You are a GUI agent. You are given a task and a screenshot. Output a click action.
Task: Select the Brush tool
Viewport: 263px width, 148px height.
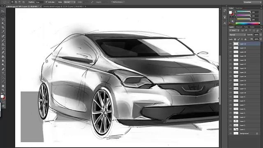(x=3, y=40)
